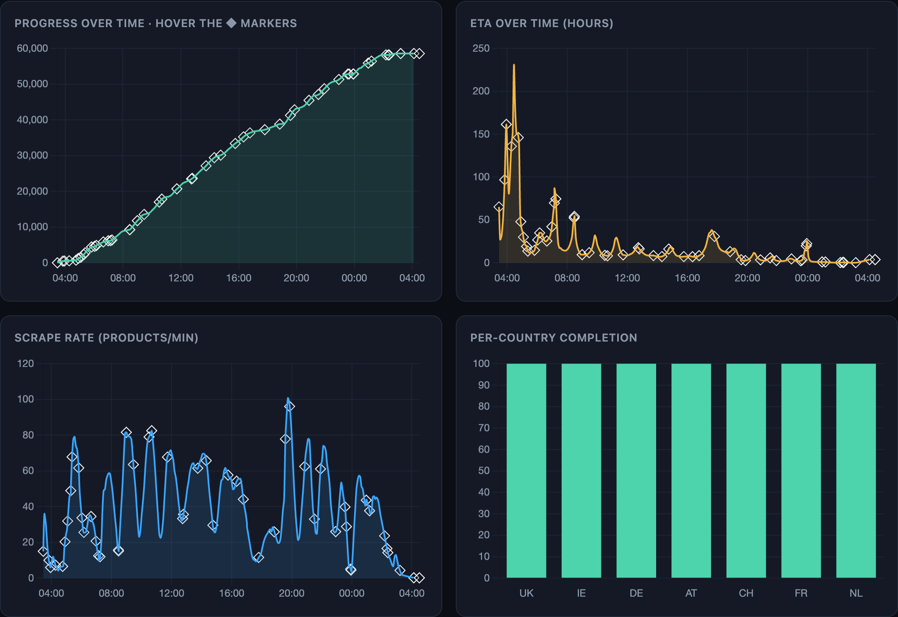Click the first ETA marker near 65 hours
898x617 pixels.
pyautogui.click(x=499, y=207)
